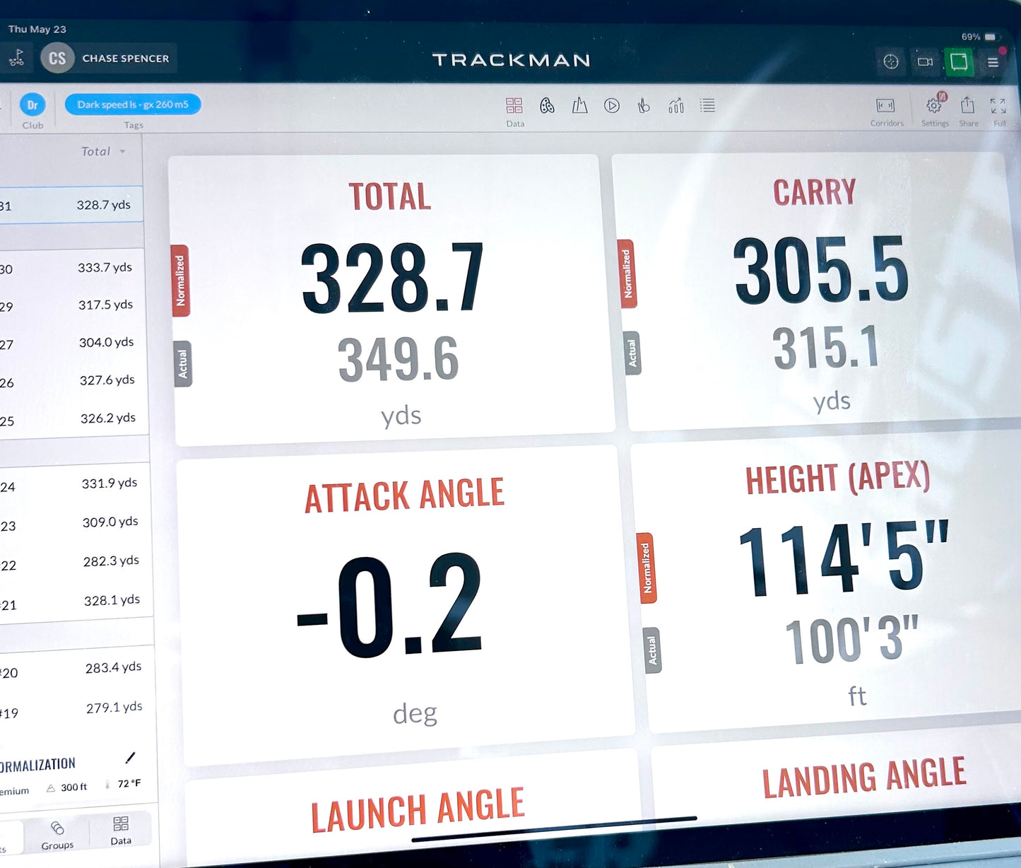Select shot 23 with 309.0 yds
Viewport: 1021px width, 868px height.
(x=76, y=523)
